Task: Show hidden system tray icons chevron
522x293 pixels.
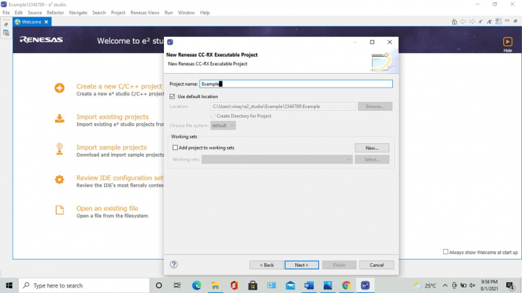Action: tap(445, 285)
